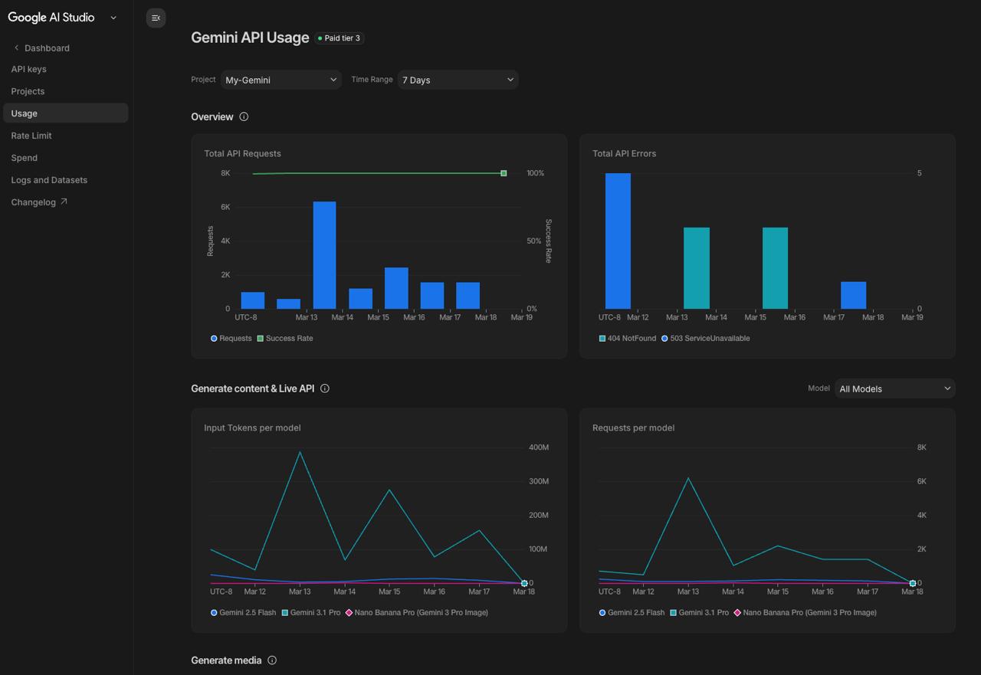
Task: Click the Generate media info icon
Action: click(272, 660)
